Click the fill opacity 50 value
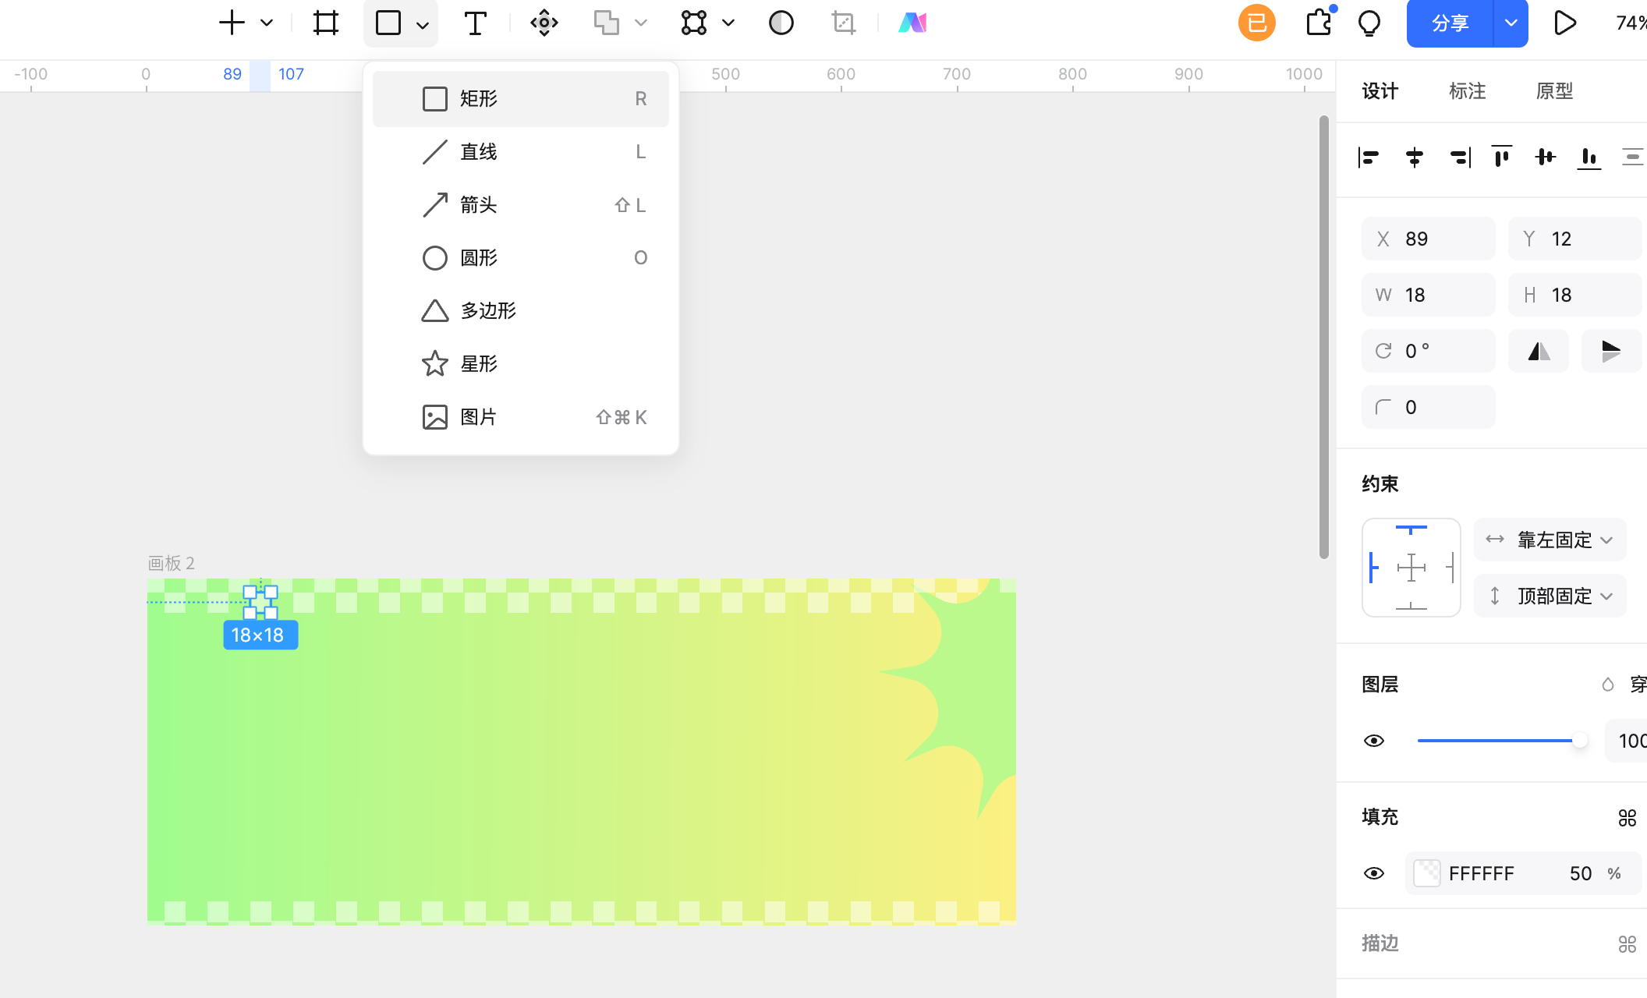The height and width of the screenshot is (998, 1647). click(x=1581, y=873)
